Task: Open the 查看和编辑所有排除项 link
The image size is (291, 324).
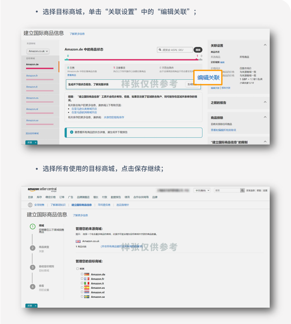Action: pyautogui.click(x=223, y=130)
